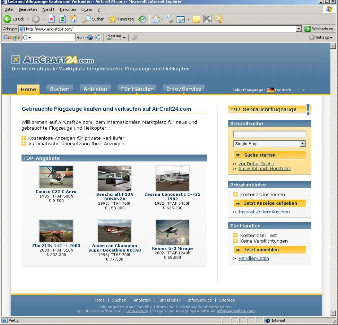Viewport: 338px width, 325px height.
Task: Expand the address bar history dropdown
Action: point(300,28)
